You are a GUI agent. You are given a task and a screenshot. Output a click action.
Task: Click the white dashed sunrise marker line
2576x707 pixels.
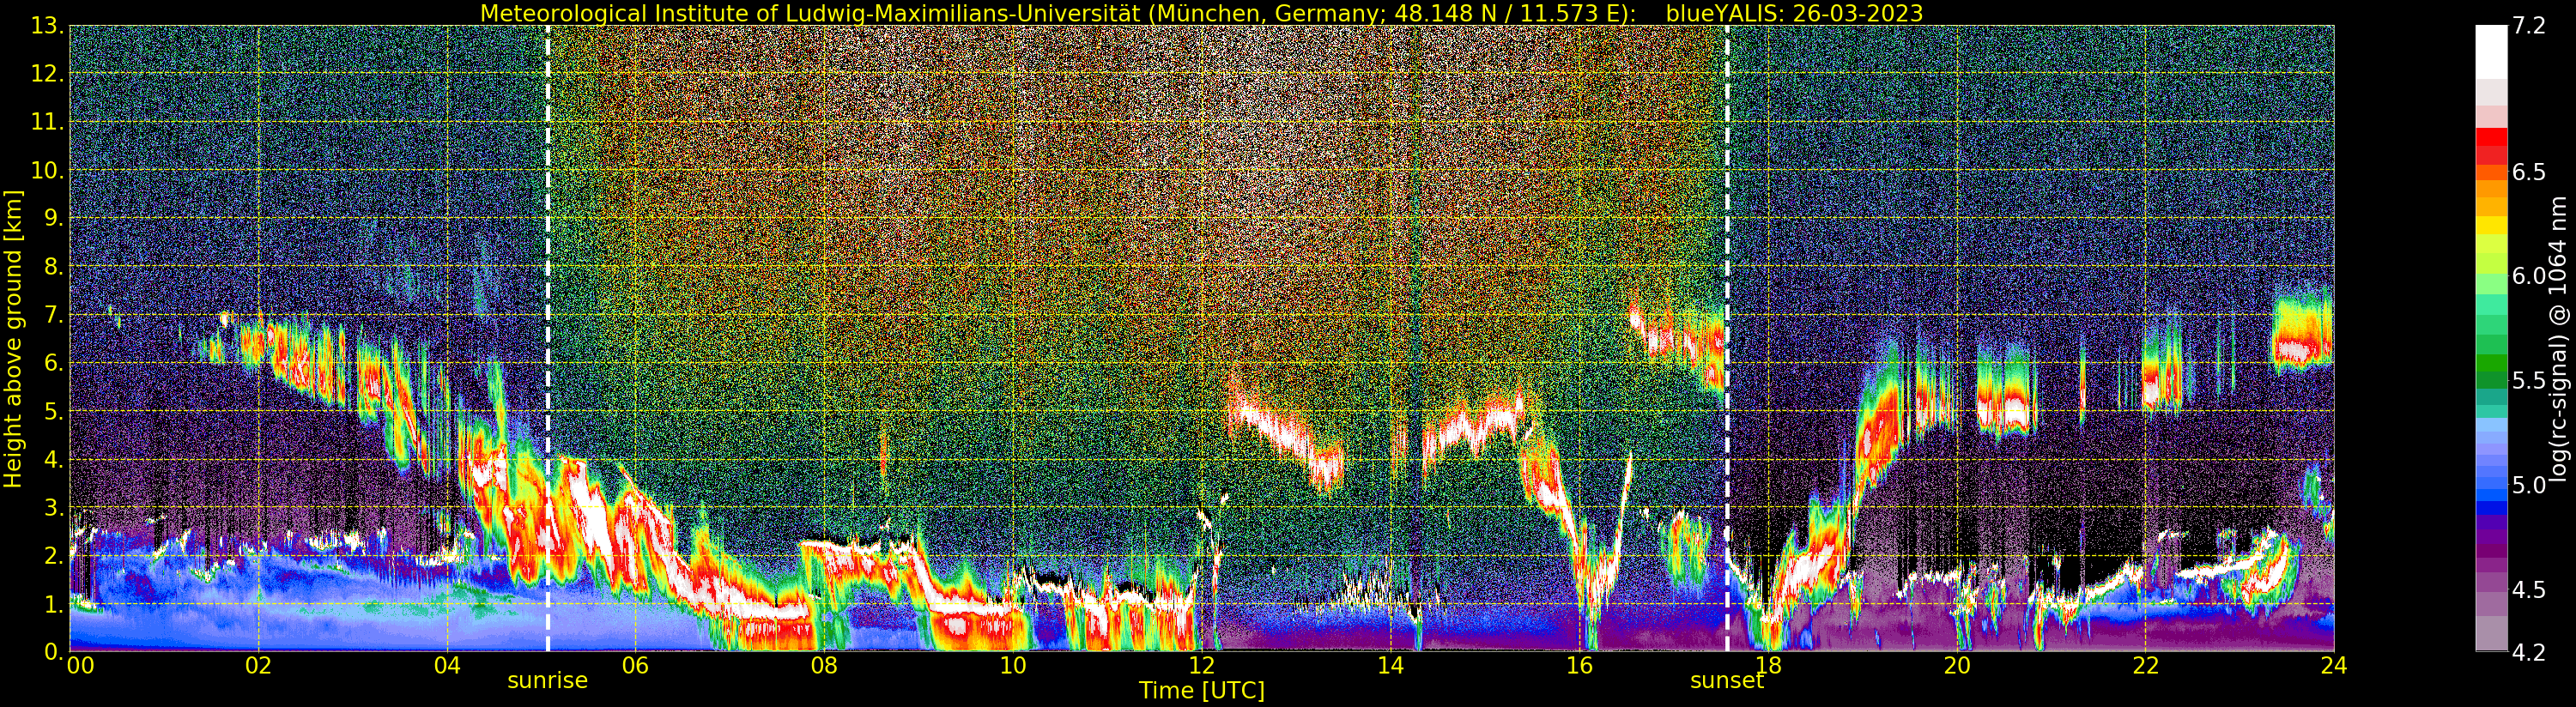click(x=548, y=339)
